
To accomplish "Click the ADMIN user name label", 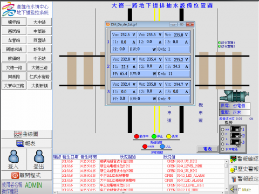I will pyautogui.click(x=33, y=185).
